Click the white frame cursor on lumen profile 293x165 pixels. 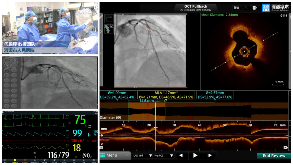pos(155,111)
